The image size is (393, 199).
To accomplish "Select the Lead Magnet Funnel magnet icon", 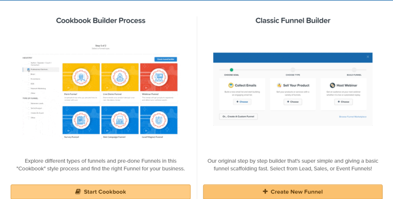I will pos(159,120).
